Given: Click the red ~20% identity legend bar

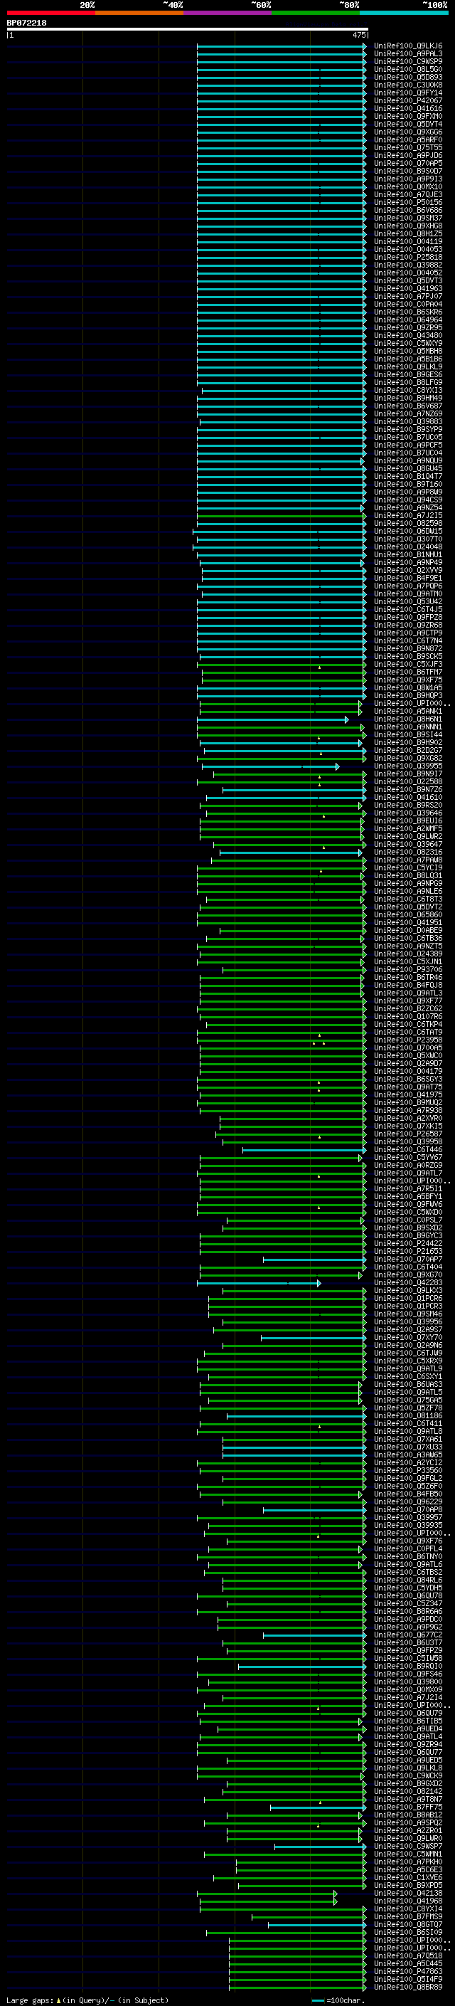Looking at the screenshot, I should 50,13.
